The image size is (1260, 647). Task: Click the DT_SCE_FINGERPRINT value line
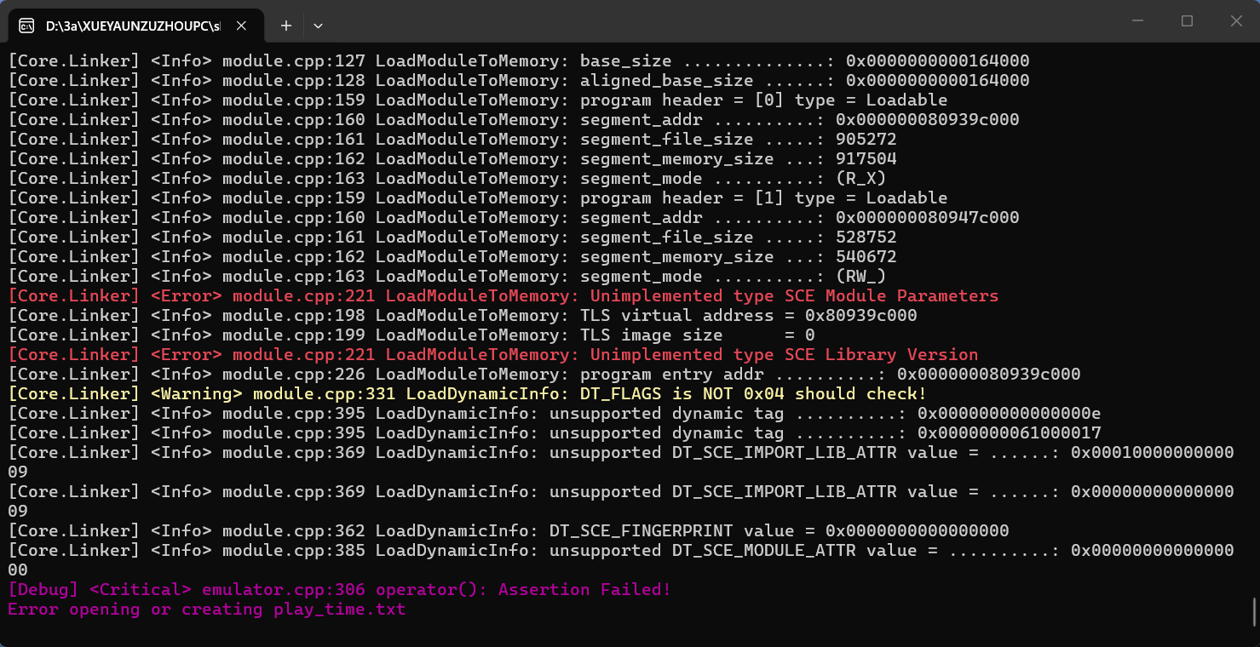(509, 530)
